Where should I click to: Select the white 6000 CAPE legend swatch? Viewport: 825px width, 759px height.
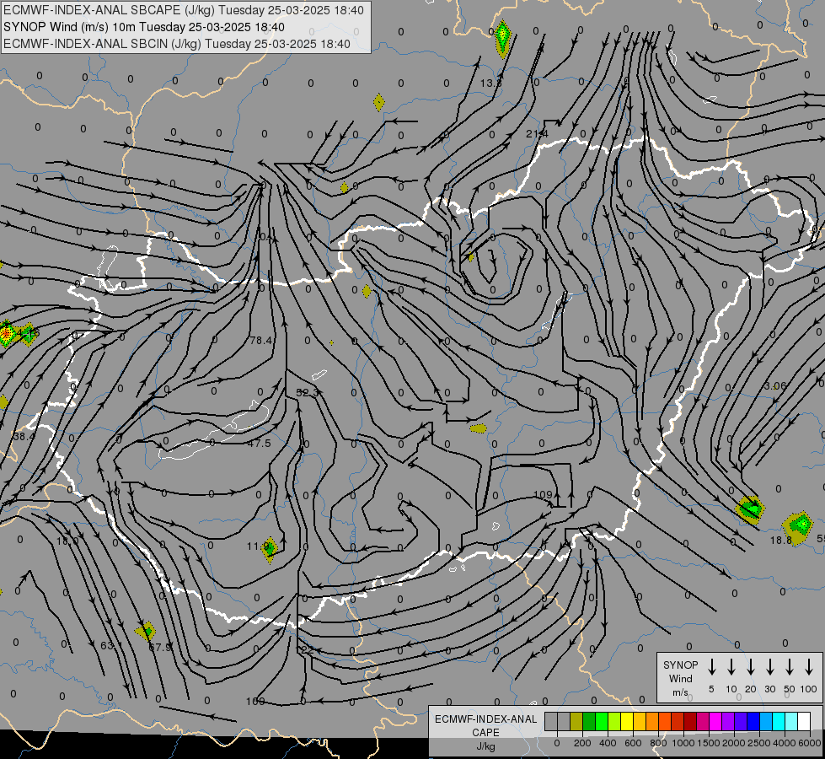[804, 722]
